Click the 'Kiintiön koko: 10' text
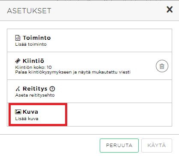Image resolution: width=179 pixels, height=156 pixels. click(33, 67)
